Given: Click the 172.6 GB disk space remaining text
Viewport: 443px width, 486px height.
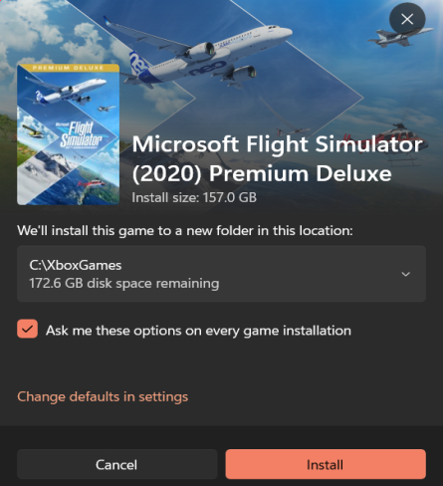Looking at the screenshot, I should click(124, 283).
